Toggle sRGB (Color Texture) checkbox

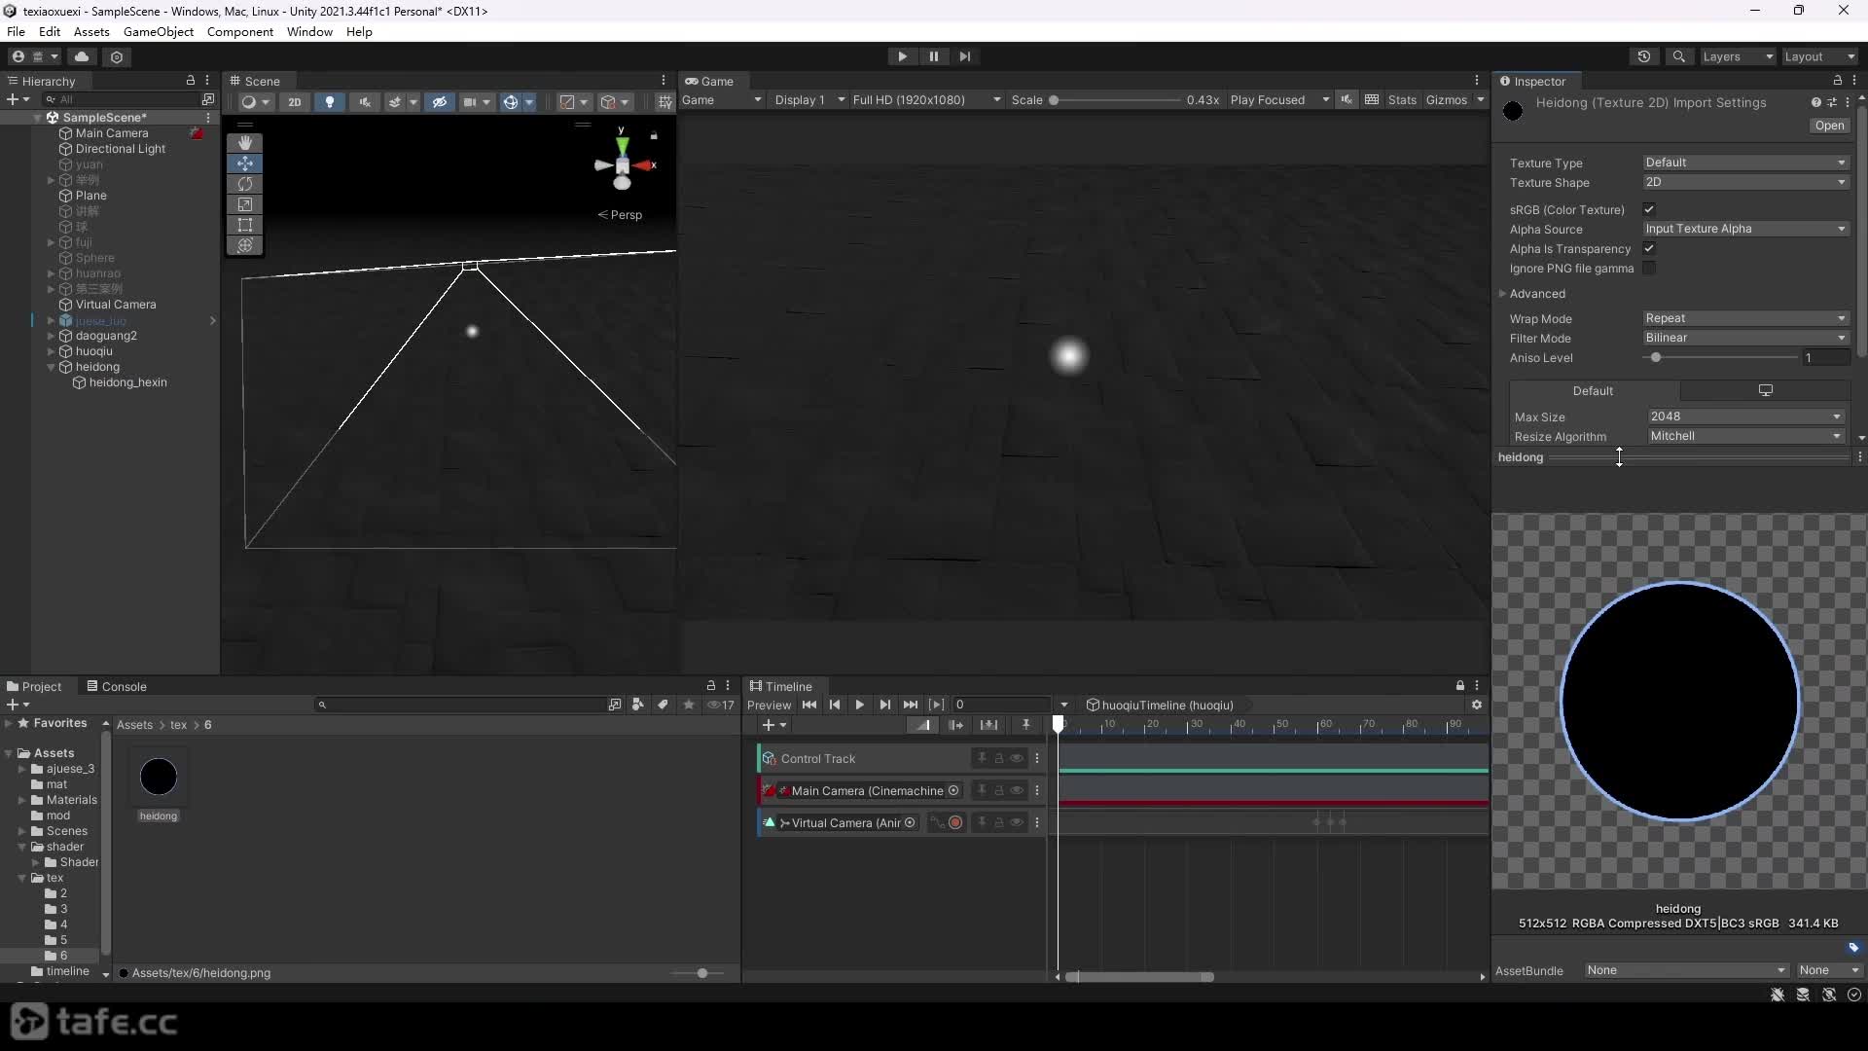1649,209
